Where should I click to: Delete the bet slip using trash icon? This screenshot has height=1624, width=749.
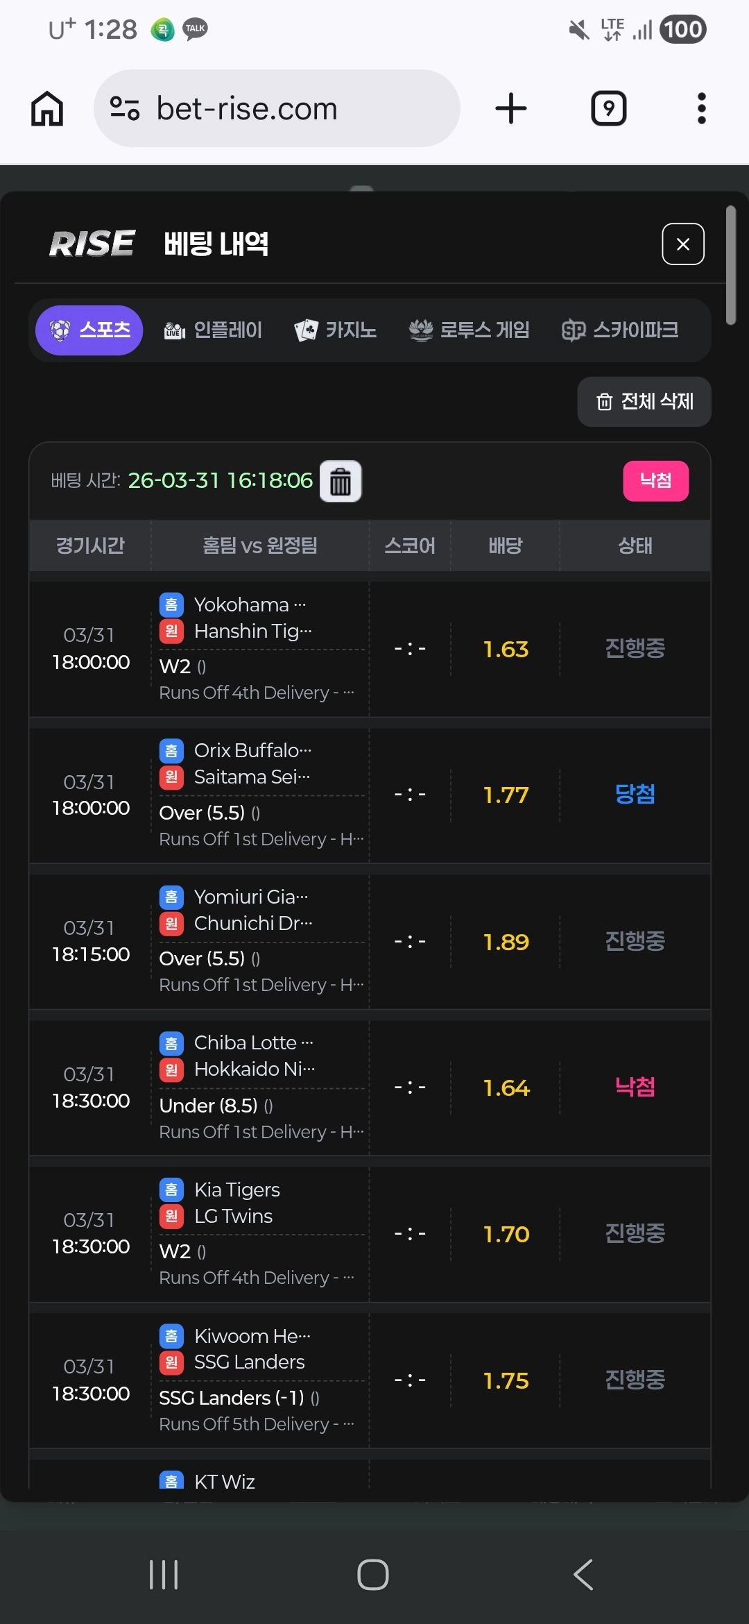click(341, 481)
